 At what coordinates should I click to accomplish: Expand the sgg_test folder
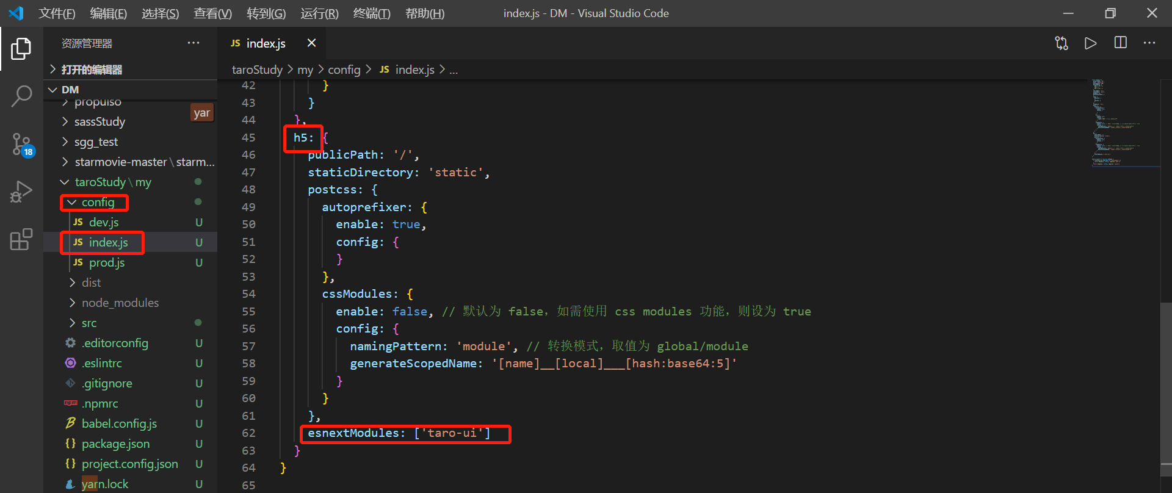(x=130, y=142)
